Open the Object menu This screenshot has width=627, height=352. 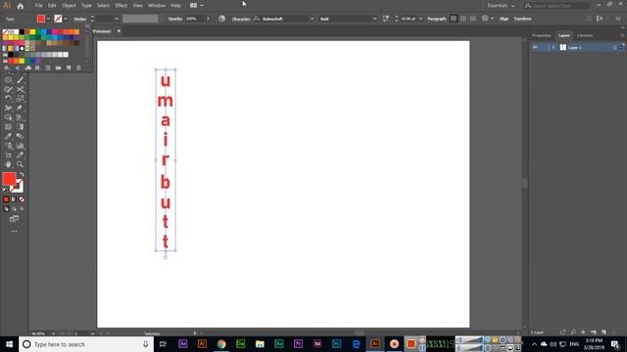(69, 6)
